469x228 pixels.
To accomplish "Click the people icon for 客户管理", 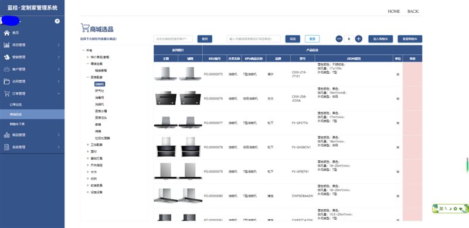I will point(6,69).
